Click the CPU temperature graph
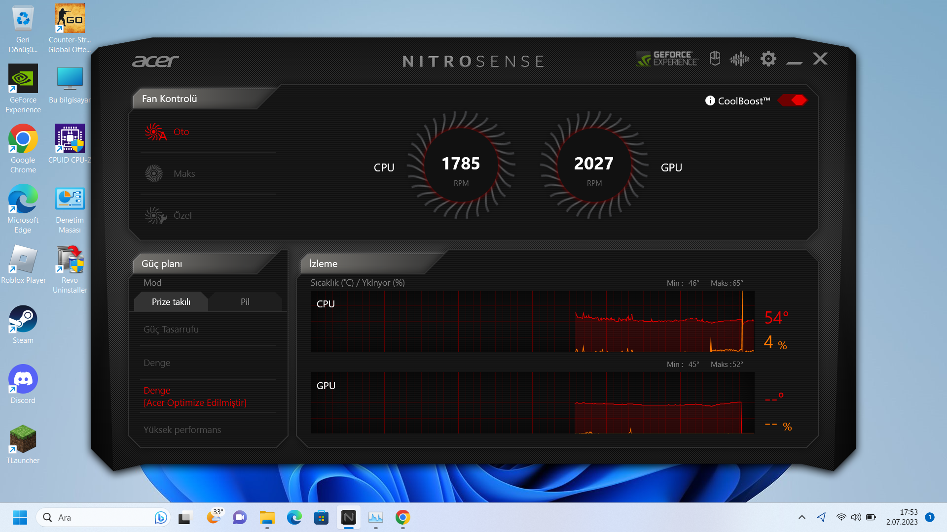Image resolution: width=947 pixels, height=532 pixels. [532, 321]
